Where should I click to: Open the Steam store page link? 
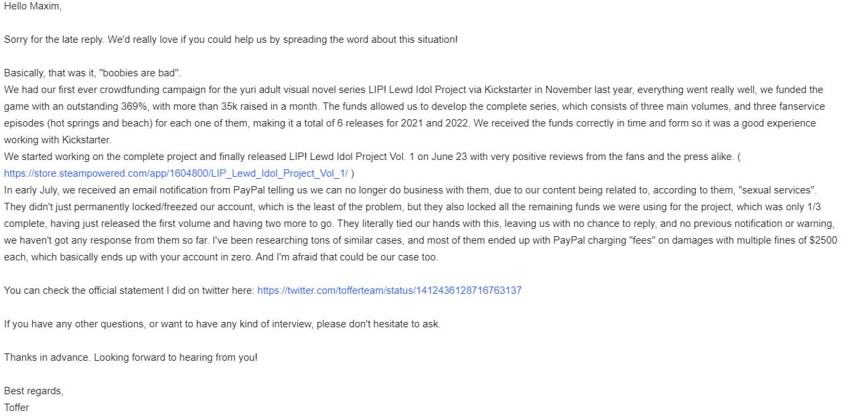(175, 173)
